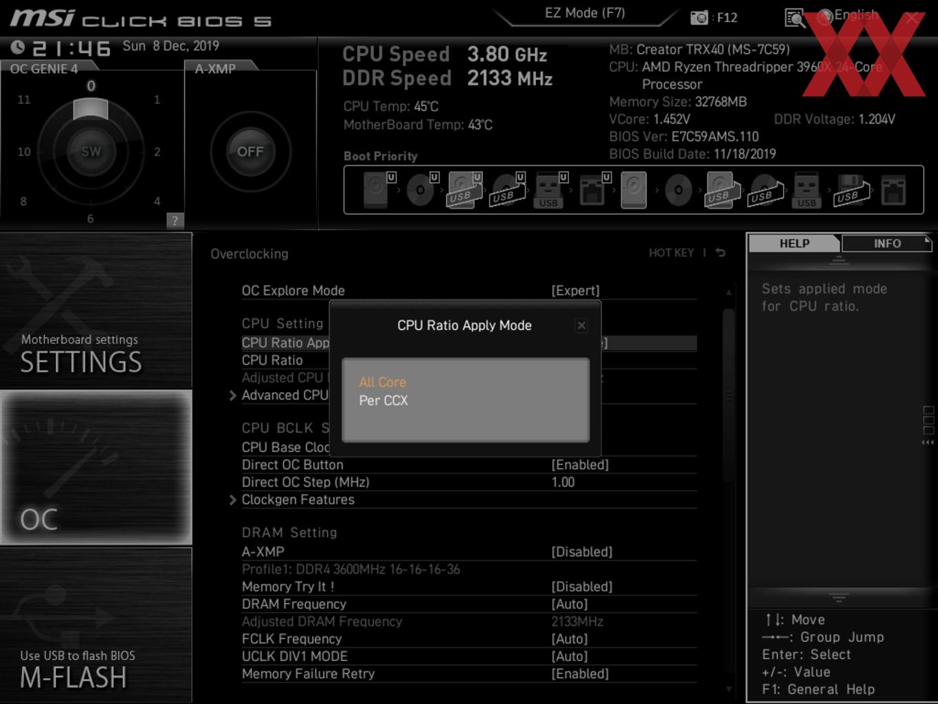Change UCLK DIV1 MODE Auto value
The image size is (938, 704).
[570, 656]
